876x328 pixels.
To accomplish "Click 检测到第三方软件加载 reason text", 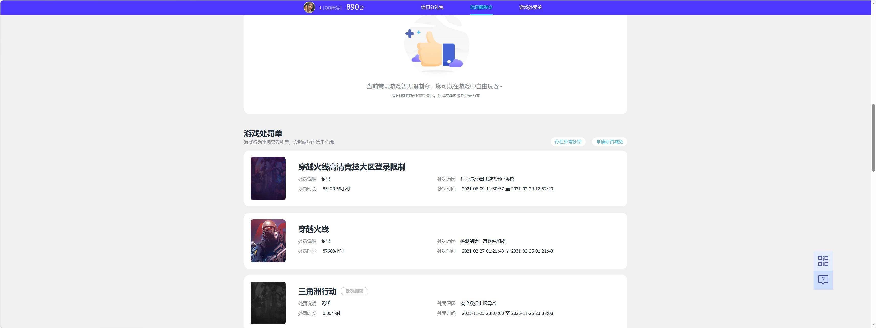I will pos(483,241).
